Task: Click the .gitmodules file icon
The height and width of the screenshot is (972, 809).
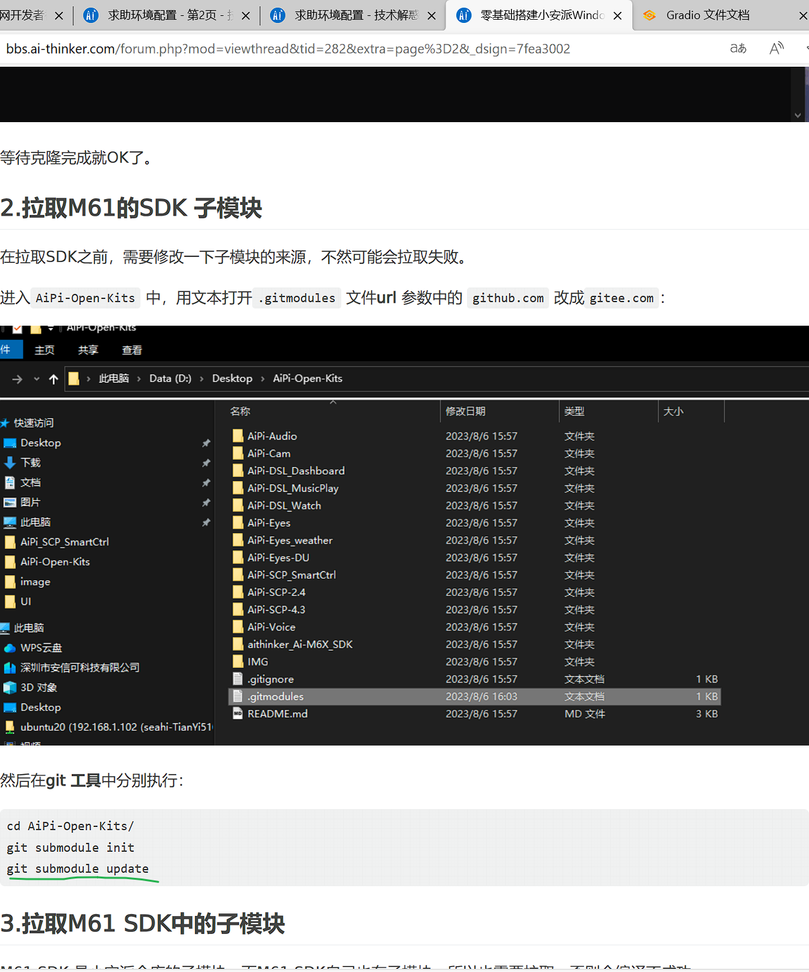Action: tap(238, 697)
